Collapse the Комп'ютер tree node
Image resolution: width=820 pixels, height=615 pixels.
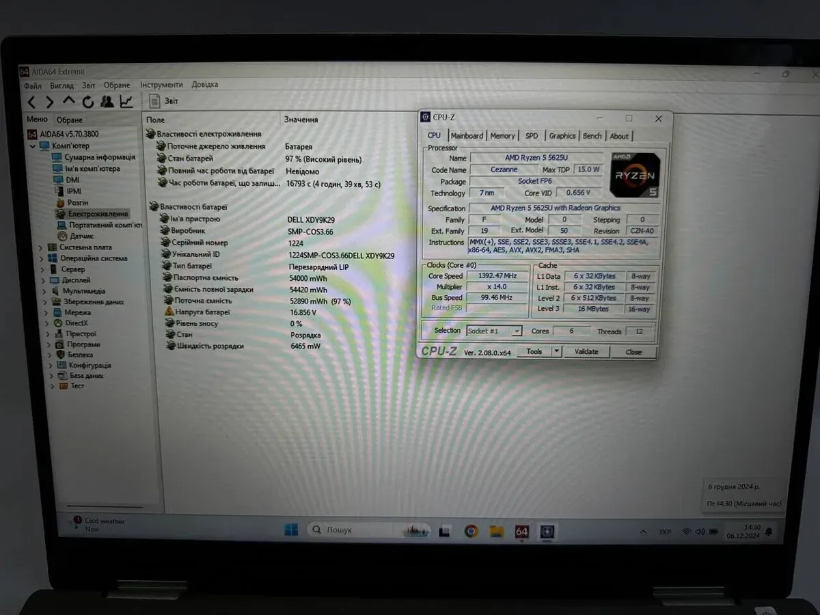tap(32, 146)
